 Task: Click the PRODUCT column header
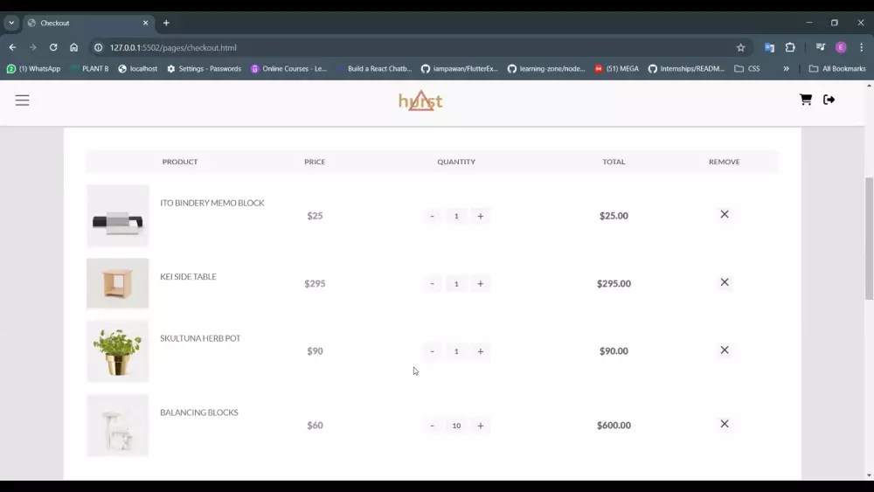[x=179, y=162]
